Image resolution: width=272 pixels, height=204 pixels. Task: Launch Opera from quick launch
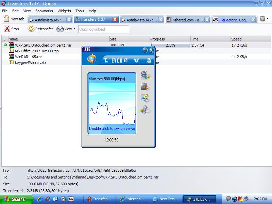(x=48, y=199)
